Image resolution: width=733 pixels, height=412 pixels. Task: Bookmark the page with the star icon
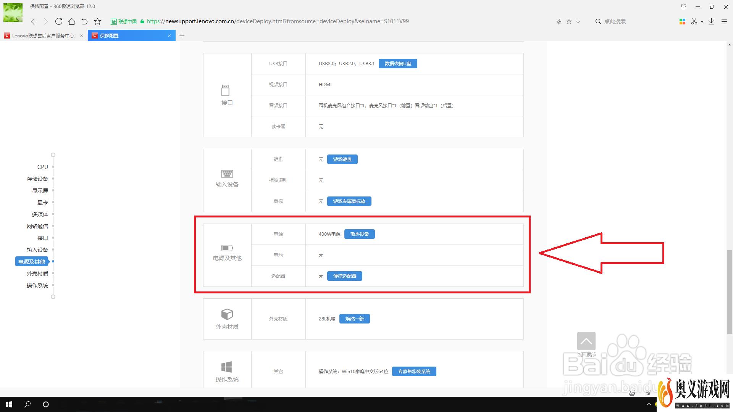[x=98, y=21]
